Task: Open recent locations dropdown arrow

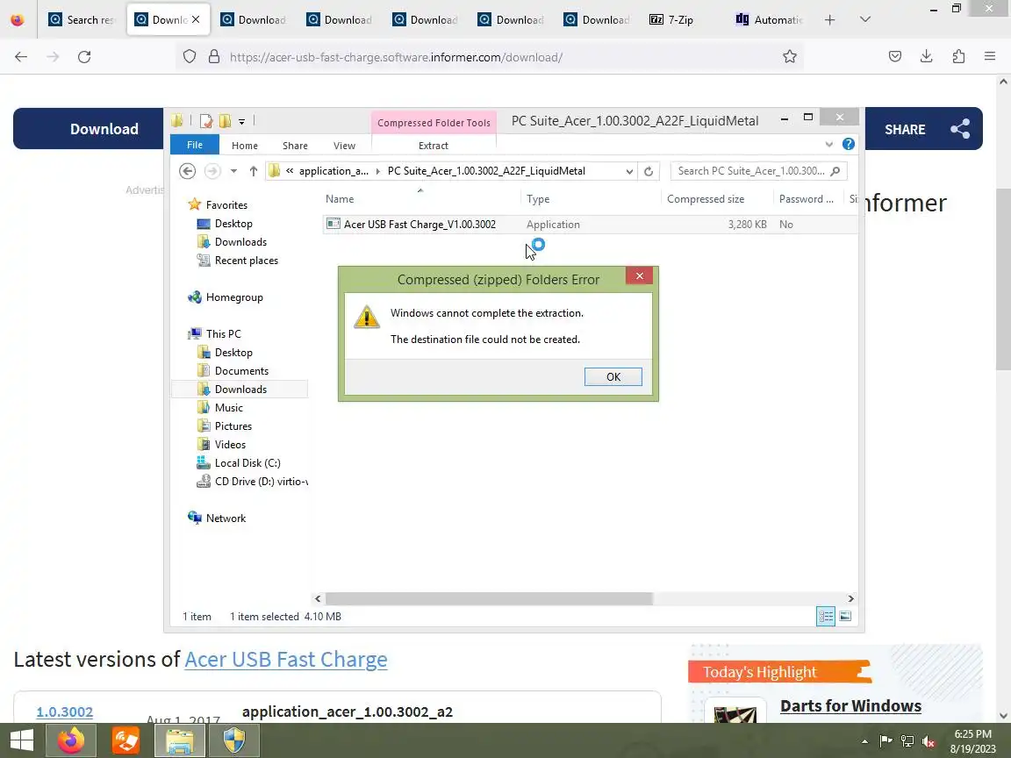Action: point(233,171)
